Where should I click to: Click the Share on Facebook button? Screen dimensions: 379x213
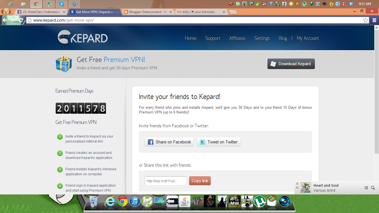click(169, 142)
